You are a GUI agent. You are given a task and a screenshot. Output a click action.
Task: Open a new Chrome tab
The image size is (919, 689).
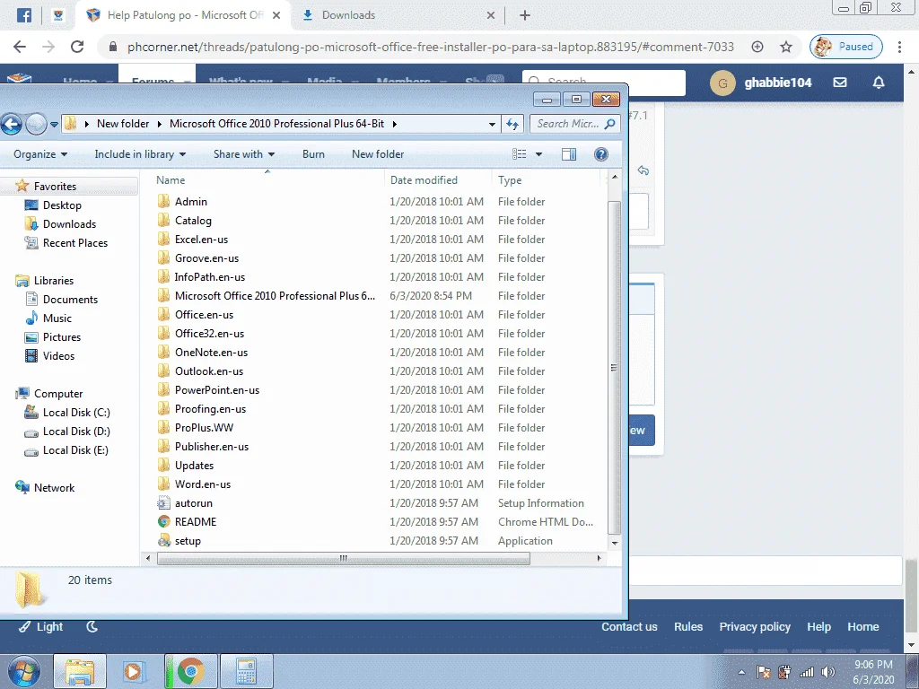tap(524, 15)
